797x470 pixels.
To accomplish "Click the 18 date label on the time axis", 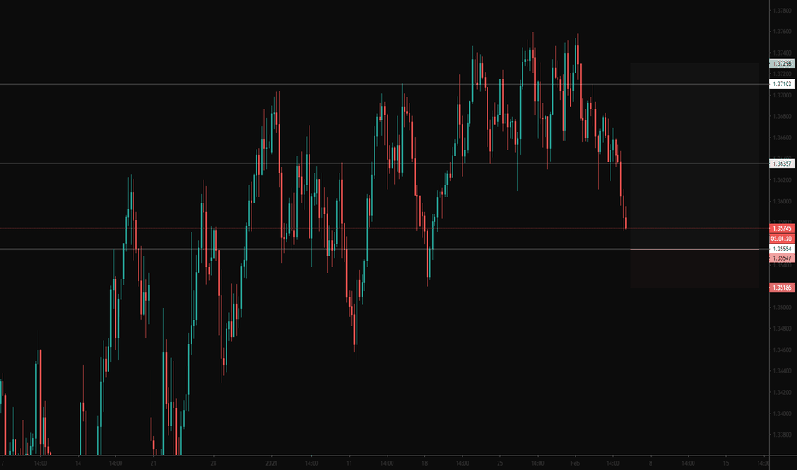I will 424,463.
